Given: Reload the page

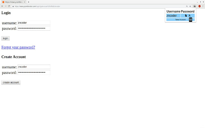Looking at the screenshot, I should pyautogui.click(x=9, y=6).
